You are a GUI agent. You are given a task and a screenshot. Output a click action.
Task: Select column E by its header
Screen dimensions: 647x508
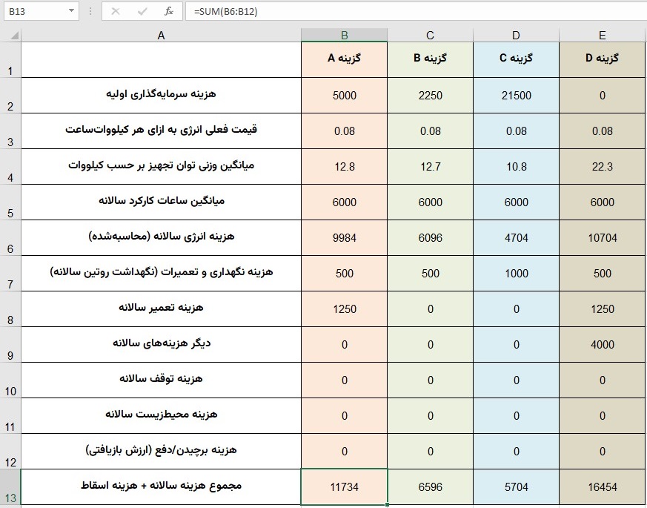coord(602,34)
